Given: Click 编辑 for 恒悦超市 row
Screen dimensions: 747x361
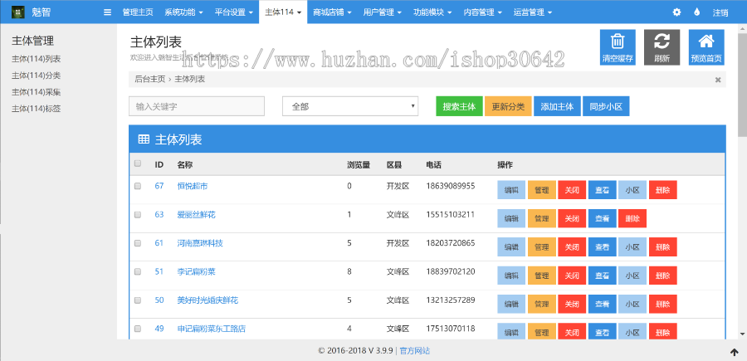Looking at the screenshot, I should pos(511,190).
